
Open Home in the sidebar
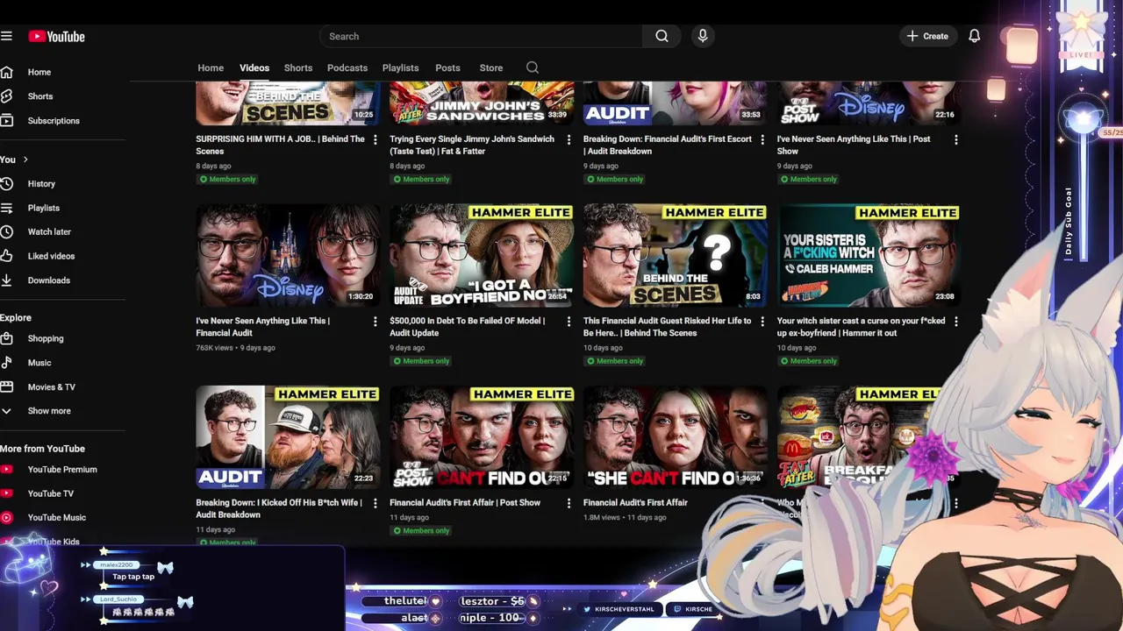click(39, 72)
